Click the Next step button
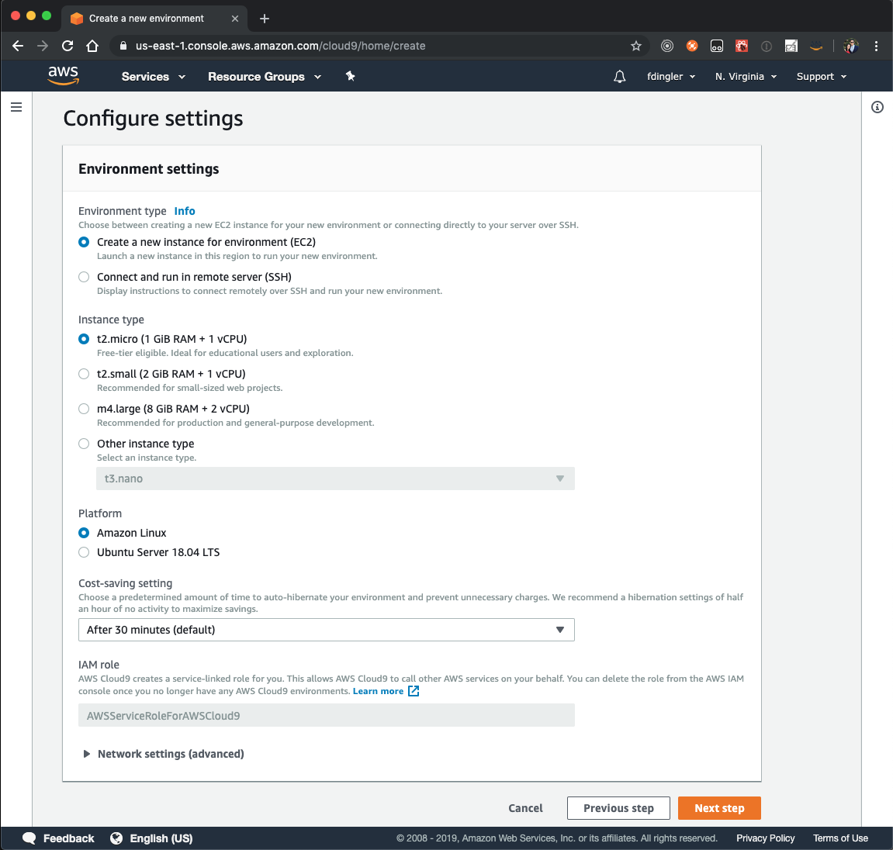Screen dimensions: 893x850 (x=719, y=808)
